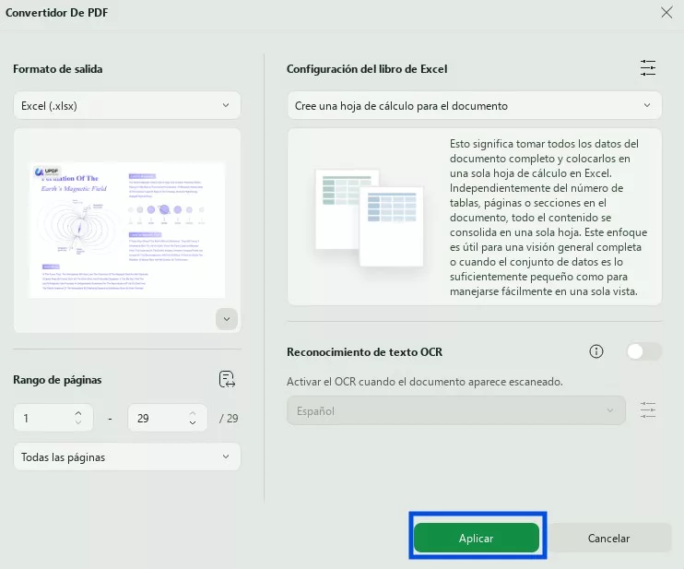The image size is (684, 569).
Task: Click the Cancelar button
Action: click(x=608, y=538)
